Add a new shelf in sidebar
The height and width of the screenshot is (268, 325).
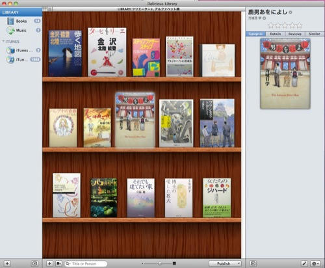click(x=7, y=263)
